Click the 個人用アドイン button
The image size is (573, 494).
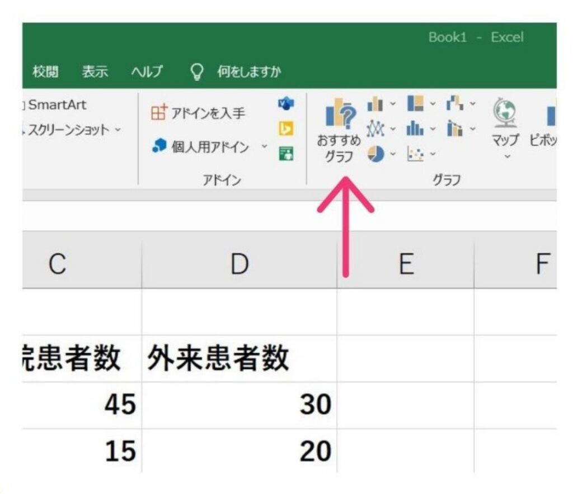pos(200,146)
